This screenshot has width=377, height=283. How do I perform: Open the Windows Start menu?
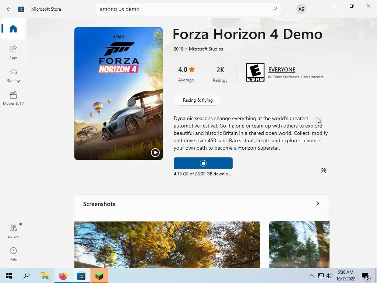[x=9, y=276]
